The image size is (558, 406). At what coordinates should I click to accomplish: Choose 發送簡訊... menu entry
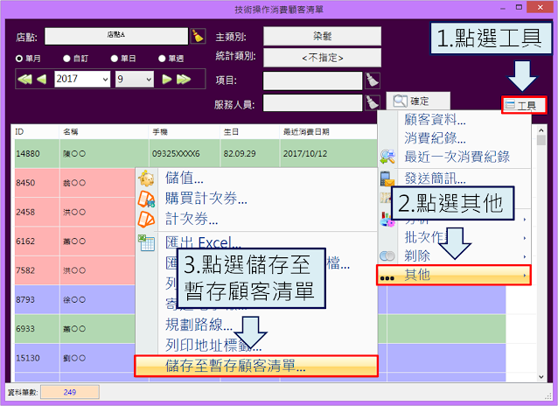pyautogui.click(x=435, y=178)
